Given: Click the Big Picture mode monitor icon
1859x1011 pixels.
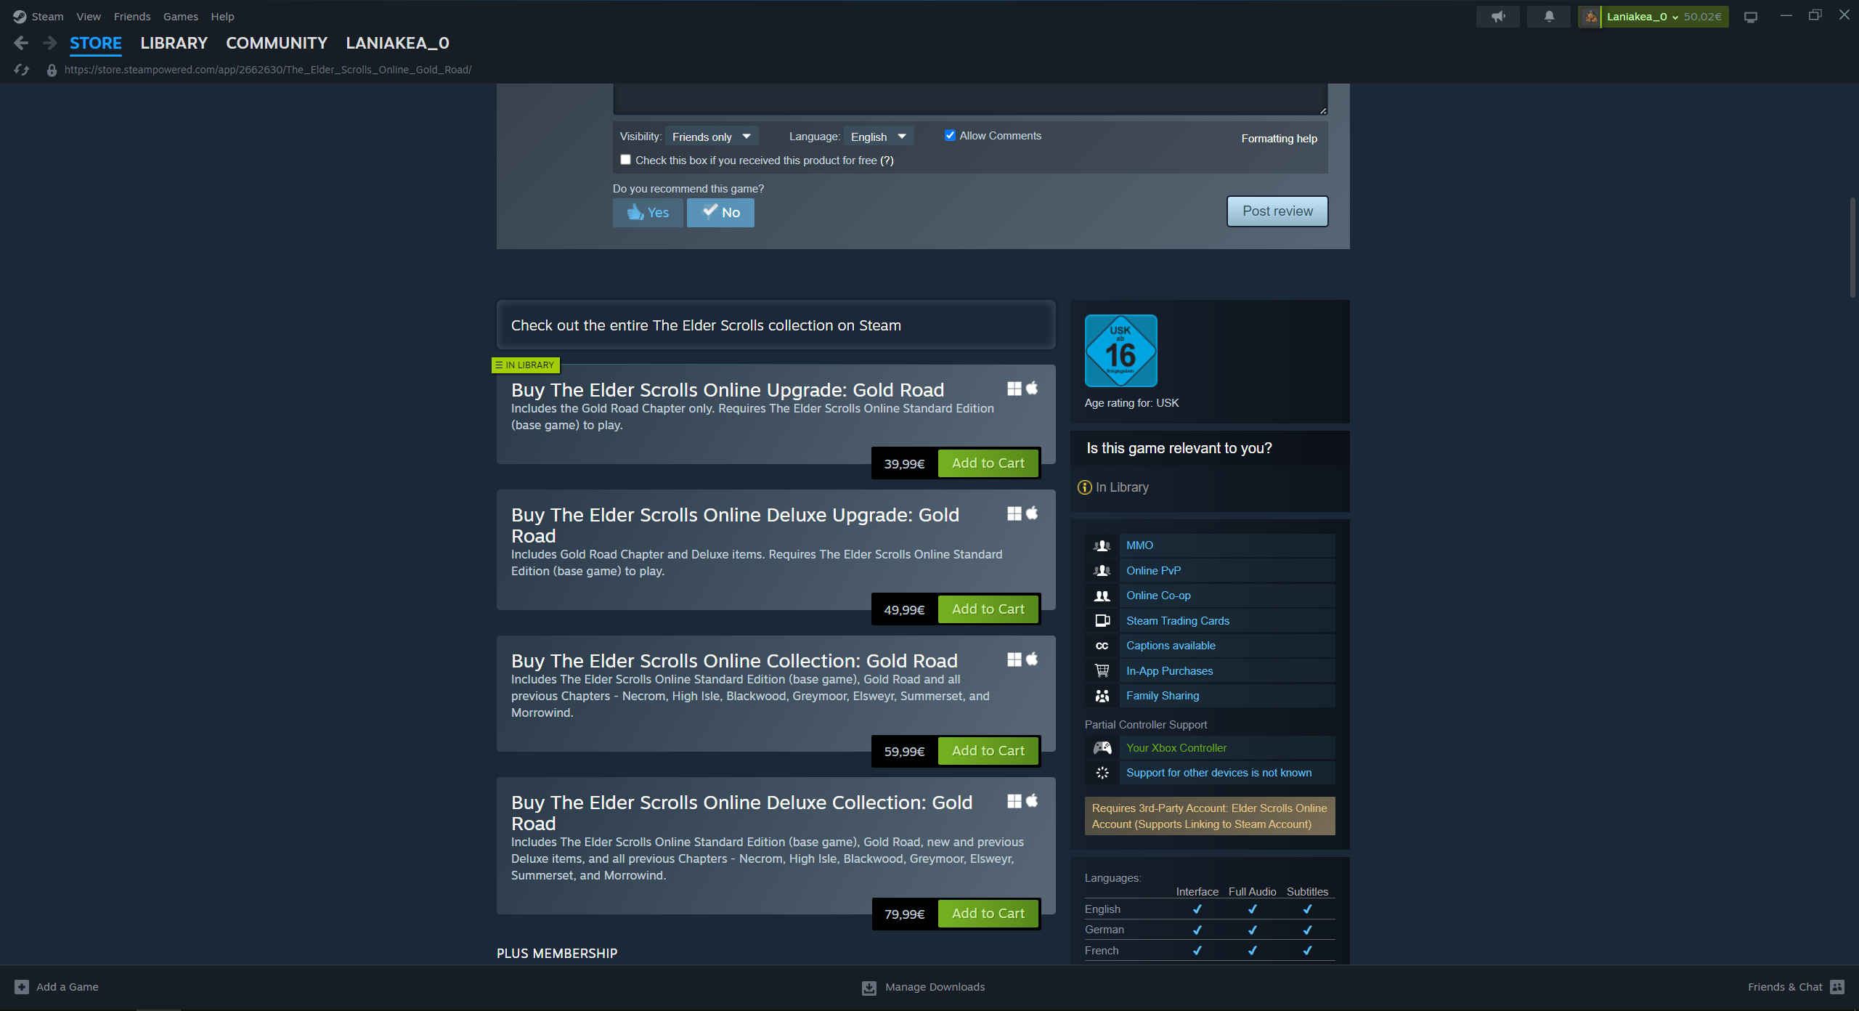Looking at the screenshot, I should point(1751,17).
